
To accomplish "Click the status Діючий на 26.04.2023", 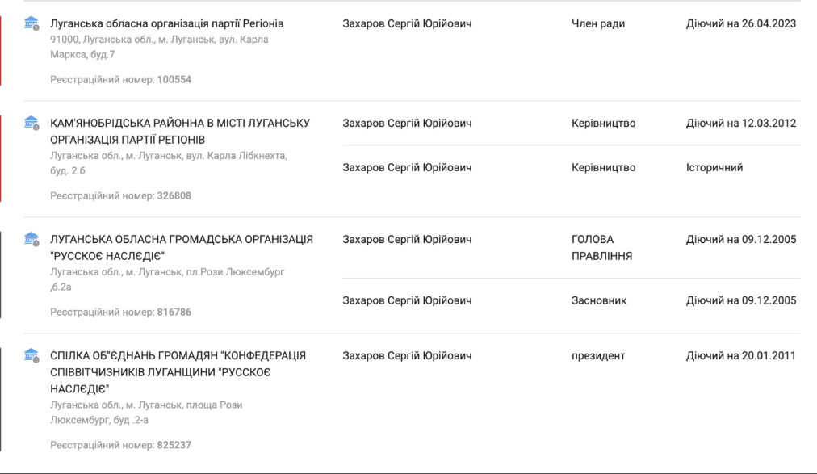I will click(x=740, y=24).
